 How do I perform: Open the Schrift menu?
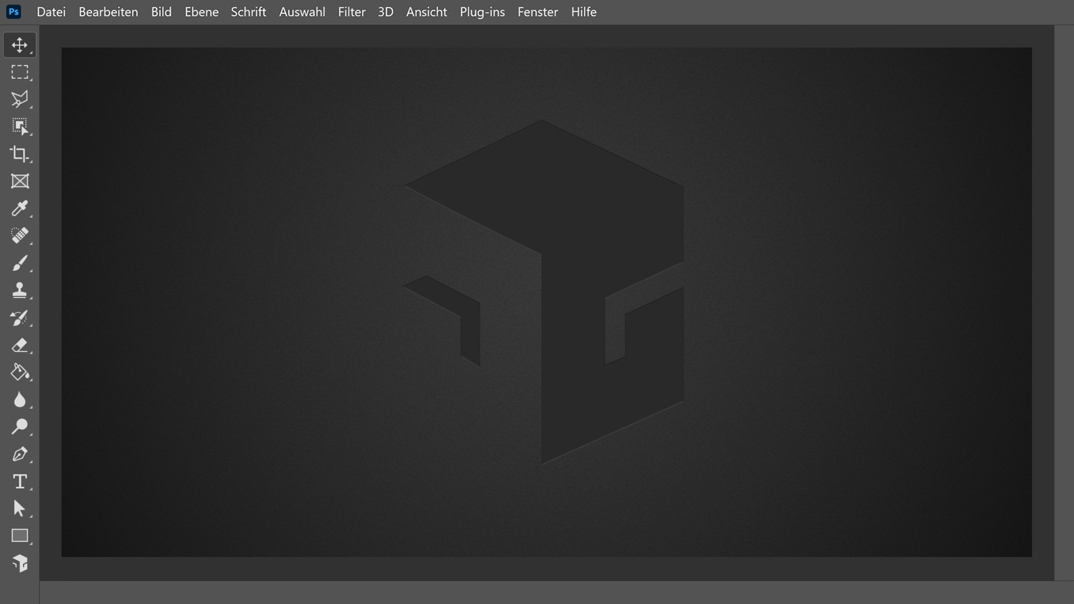248,12
